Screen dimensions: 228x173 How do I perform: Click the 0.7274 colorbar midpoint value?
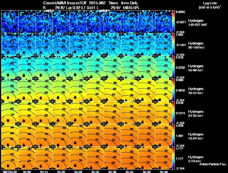point(180,113)
